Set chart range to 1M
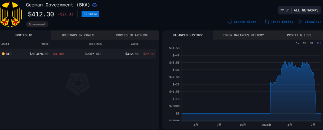 [304, 43]
